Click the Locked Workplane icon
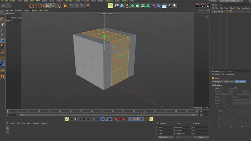The height and width of the screenshot is (141, 251). pyautogui.click(x=2, y=63)
